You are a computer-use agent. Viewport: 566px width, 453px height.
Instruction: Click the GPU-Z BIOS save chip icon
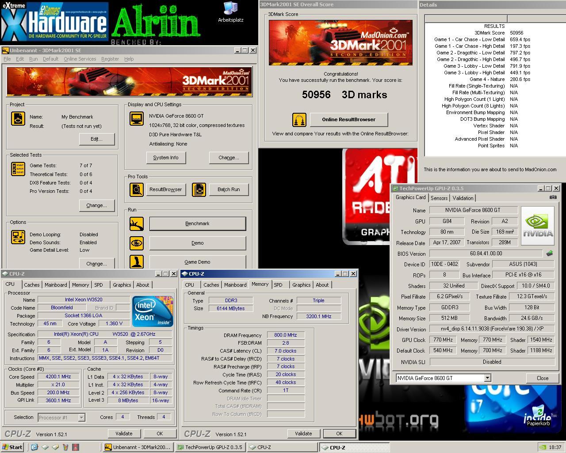(550, 253)
